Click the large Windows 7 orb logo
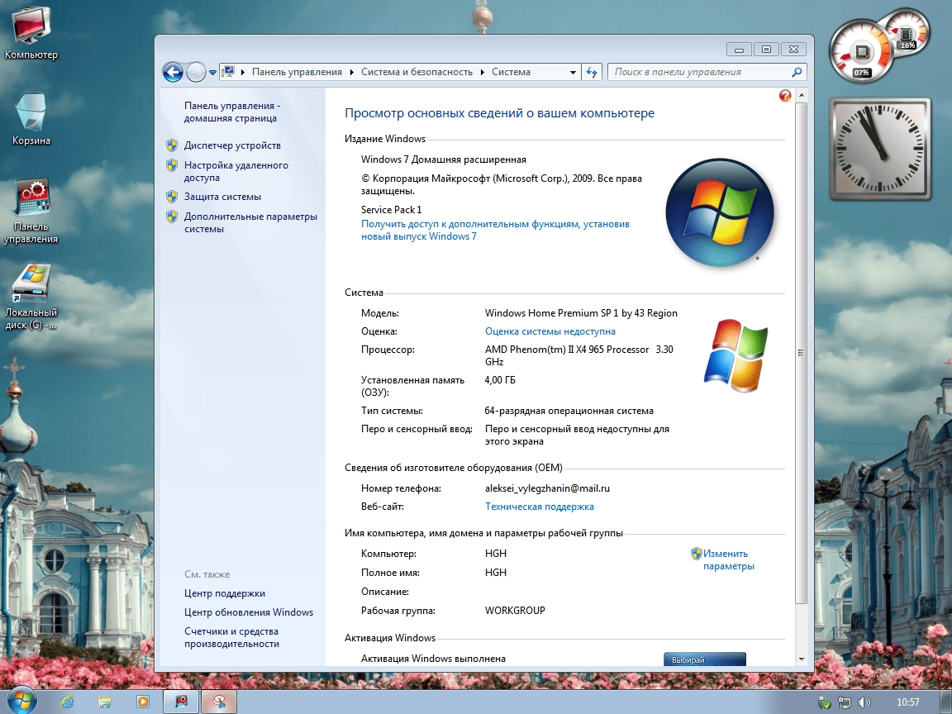 click(x=720, y=212)
